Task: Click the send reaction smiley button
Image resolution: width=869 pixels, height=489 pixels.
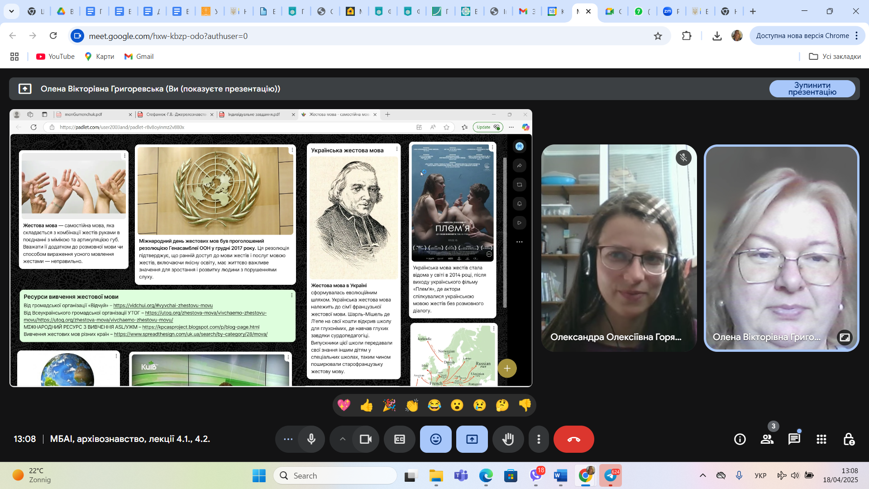Action: coord(435,439)
